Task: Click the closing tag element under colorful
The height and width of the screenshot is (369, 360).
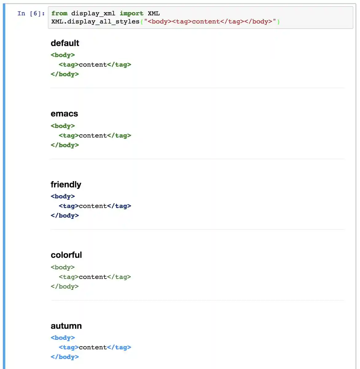Action: 120,277
